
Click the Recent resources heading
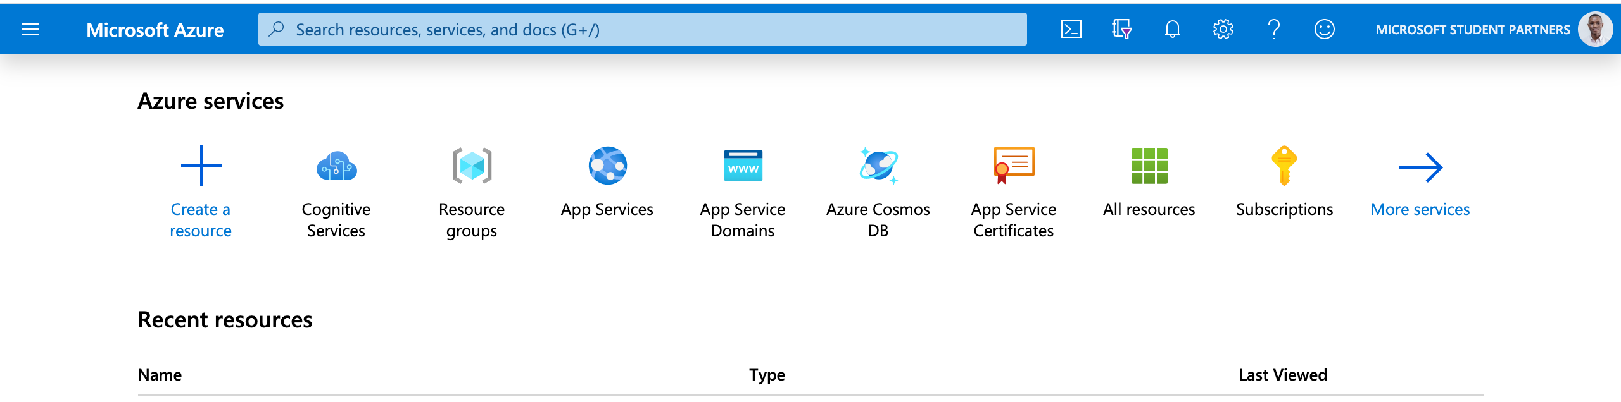pyautogui.click(x=225, y=320)
